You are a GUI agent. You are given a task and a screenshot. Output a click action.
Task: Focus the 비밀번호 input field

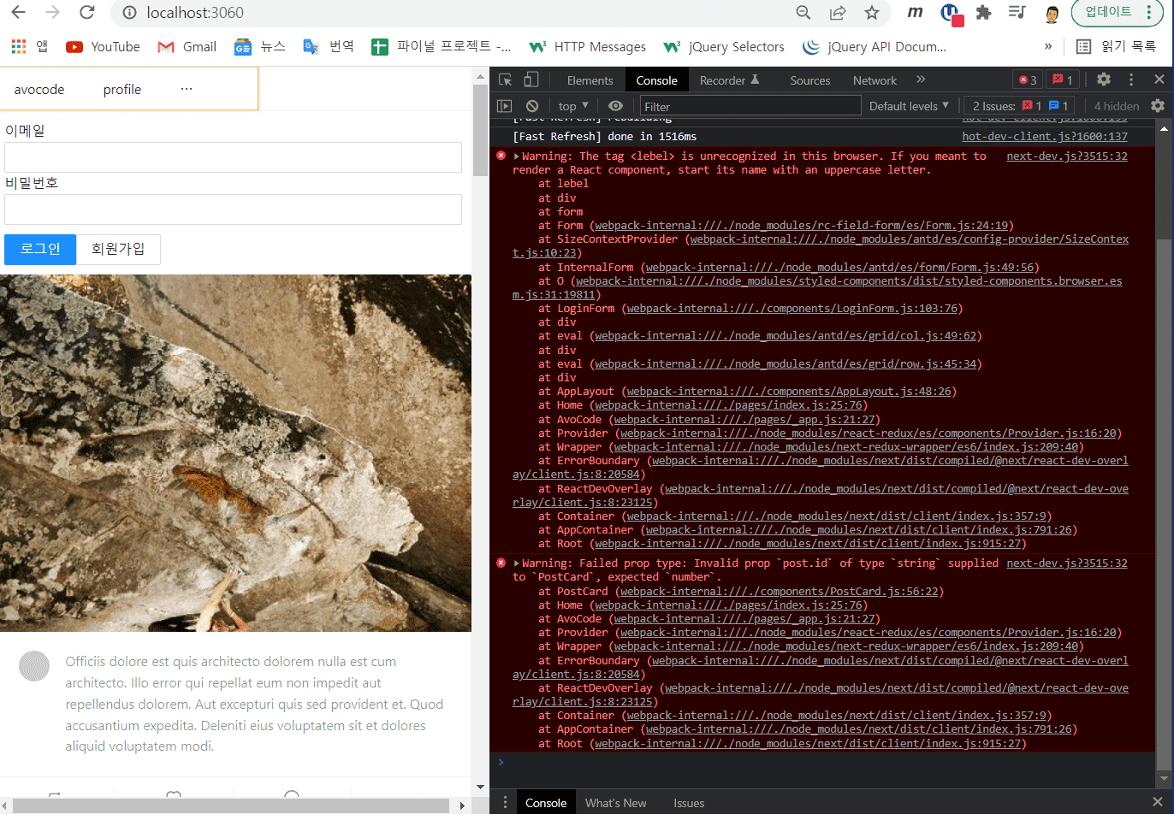click(x=233, y=209)
